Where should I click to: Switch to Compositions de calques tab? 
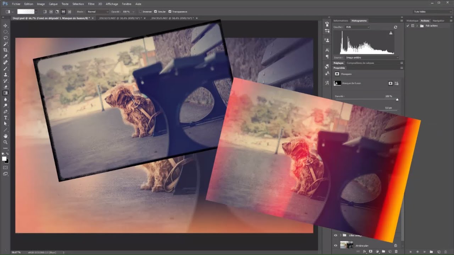[x=360, y=63]
